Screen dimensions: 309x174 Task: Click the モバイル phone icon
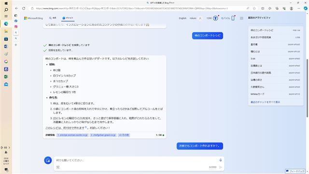233,18
